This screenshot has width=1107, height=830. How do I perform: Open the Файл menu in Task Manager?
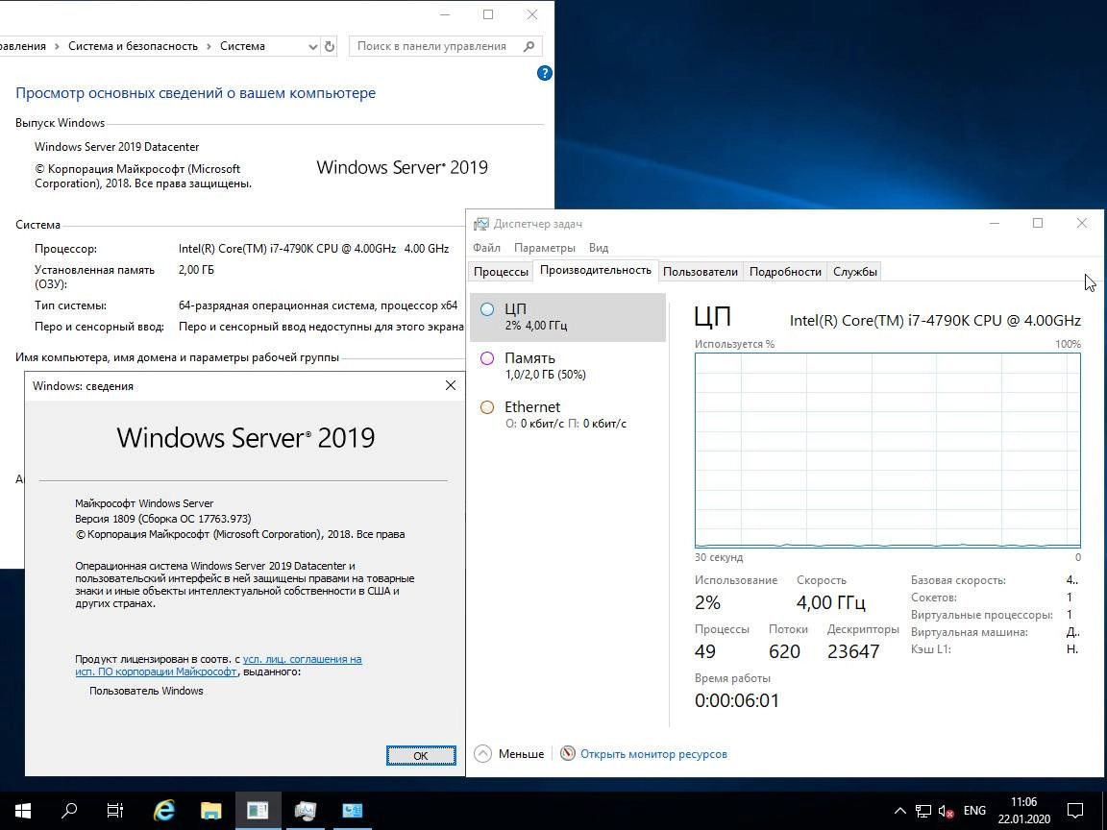pyautogui.click(x=486, y=248)
